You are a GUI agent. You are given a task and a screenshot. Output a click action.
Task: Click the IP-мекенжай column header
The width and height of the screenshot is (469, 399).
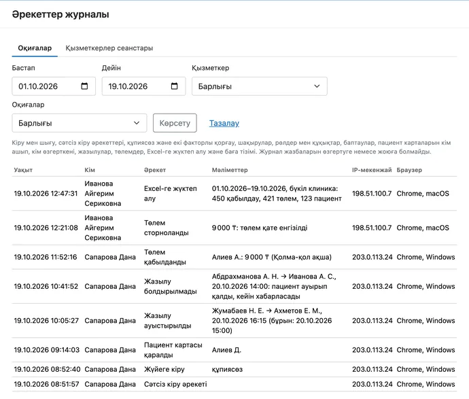tap(372, 170)
